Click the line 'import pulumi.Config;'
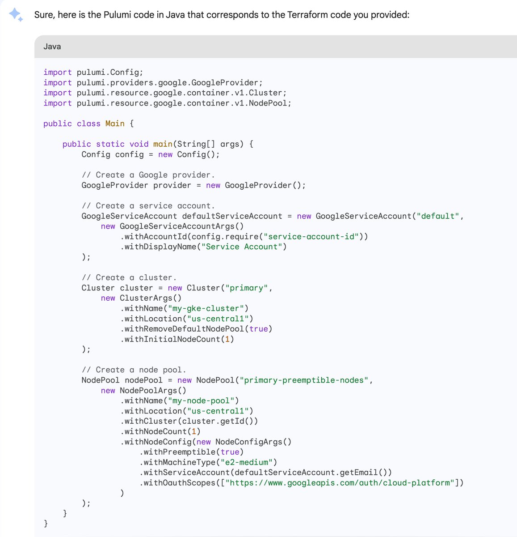The width and height of the screenshot is (517, 537). [x=93, y=72]
